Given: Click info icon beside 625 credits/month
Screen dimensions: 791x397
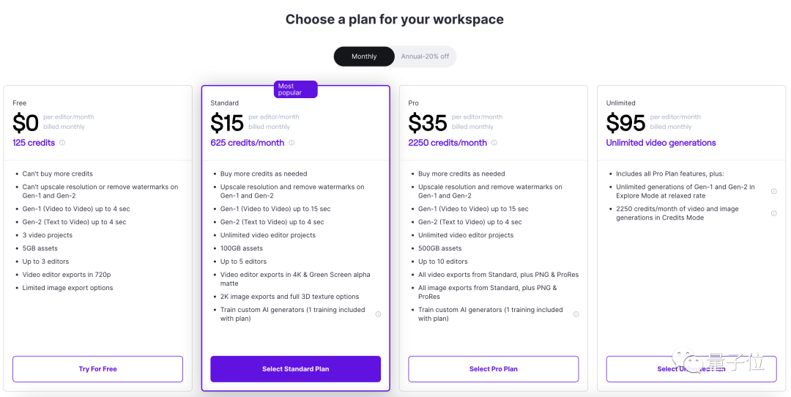Looking at the screenshot, I should click(x=291, y=143).
